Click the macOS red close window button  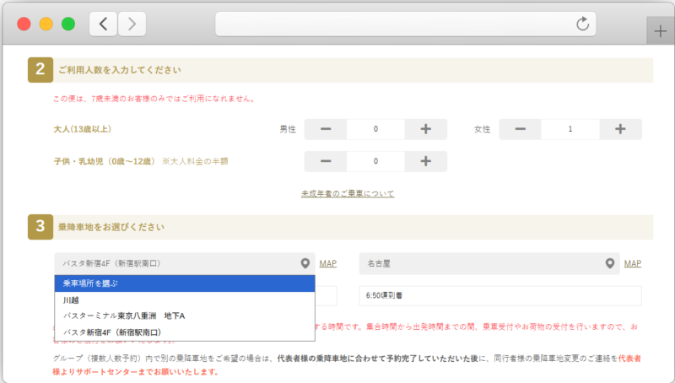24,24
